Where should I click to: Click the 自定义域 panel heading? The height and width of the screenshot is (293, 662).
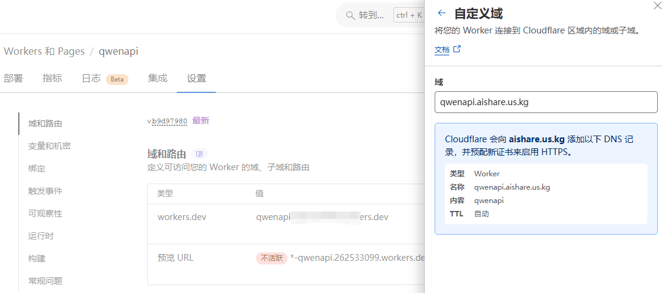(x=478, y=13)
